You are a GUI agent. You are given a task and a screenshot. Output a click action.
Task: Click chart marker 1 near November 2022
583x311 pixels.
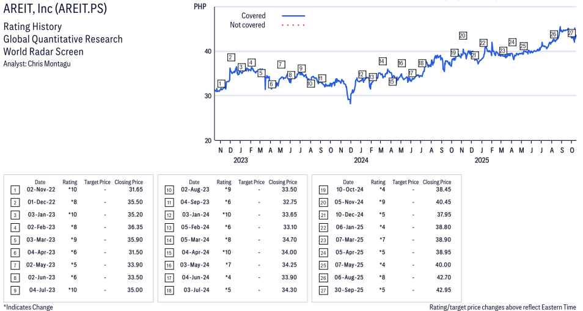click(x=221, y=84)
